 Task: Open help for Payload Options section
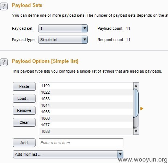4,62
